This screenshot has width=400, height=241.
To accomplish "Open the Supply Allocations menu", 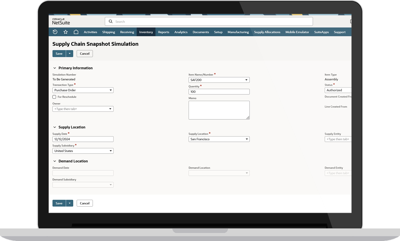I will coord(267,32).
